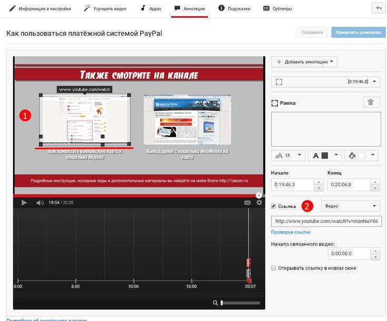The image size is (387, 321).
Task: Delete annotation with the trash icon
Action: (x=371, y=102)
